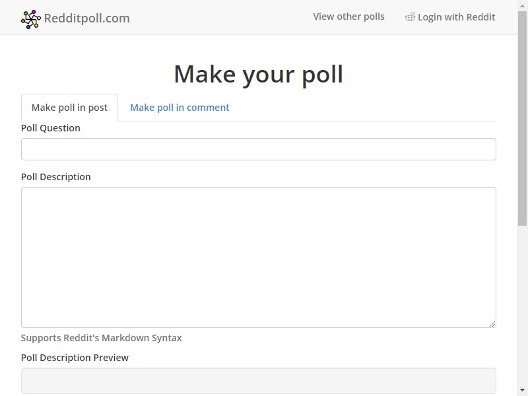Viewport: 528px width, 396px height.
Task: Click the Reddit alien icon
Action: (x=410, y=17)
